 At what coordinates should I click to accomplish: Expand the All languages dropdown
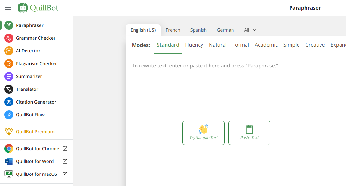click(x=250, y=30)
